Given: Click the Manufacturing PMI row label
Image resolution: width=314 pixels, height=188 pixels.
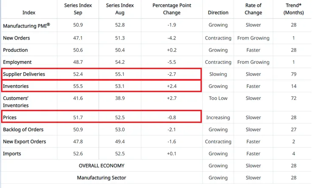Looking at the screenshot, I should pos(26,26).
